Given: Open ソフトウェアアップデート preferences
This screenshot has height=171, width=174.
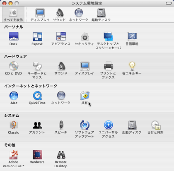Looking at the screenshot, I should pos(85,125).
